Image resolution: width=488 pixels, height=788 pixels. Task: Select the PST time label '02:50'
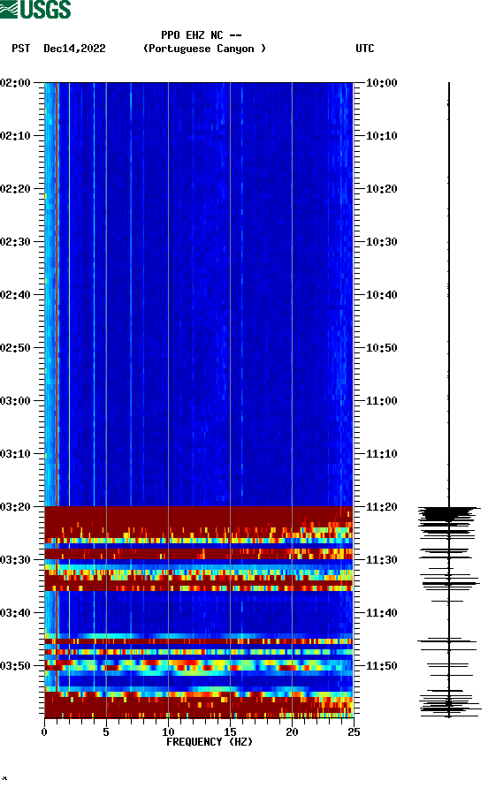pos(16,348)
